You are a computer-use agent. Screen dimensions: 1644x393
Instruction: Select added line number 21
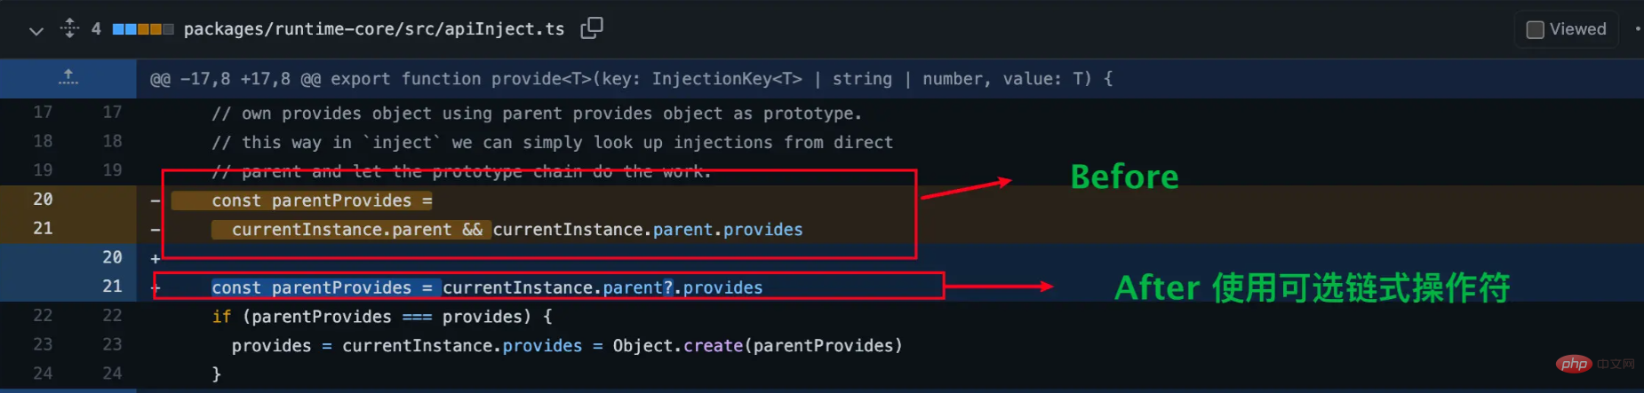(112, 287)
